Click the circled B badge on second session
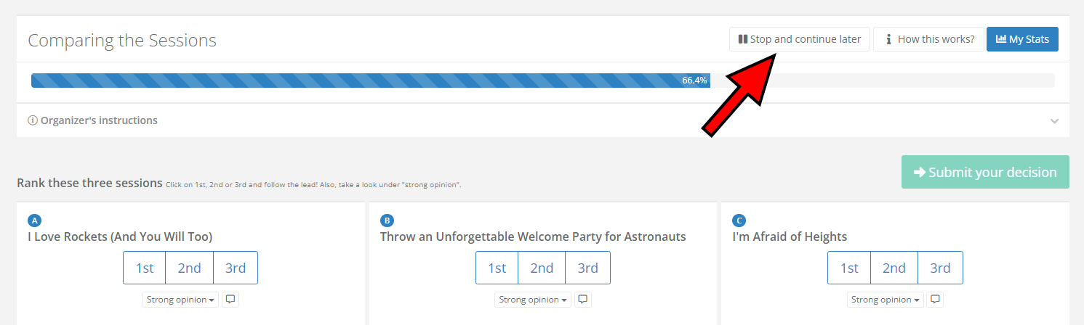1084x325 pixels. 386,221
